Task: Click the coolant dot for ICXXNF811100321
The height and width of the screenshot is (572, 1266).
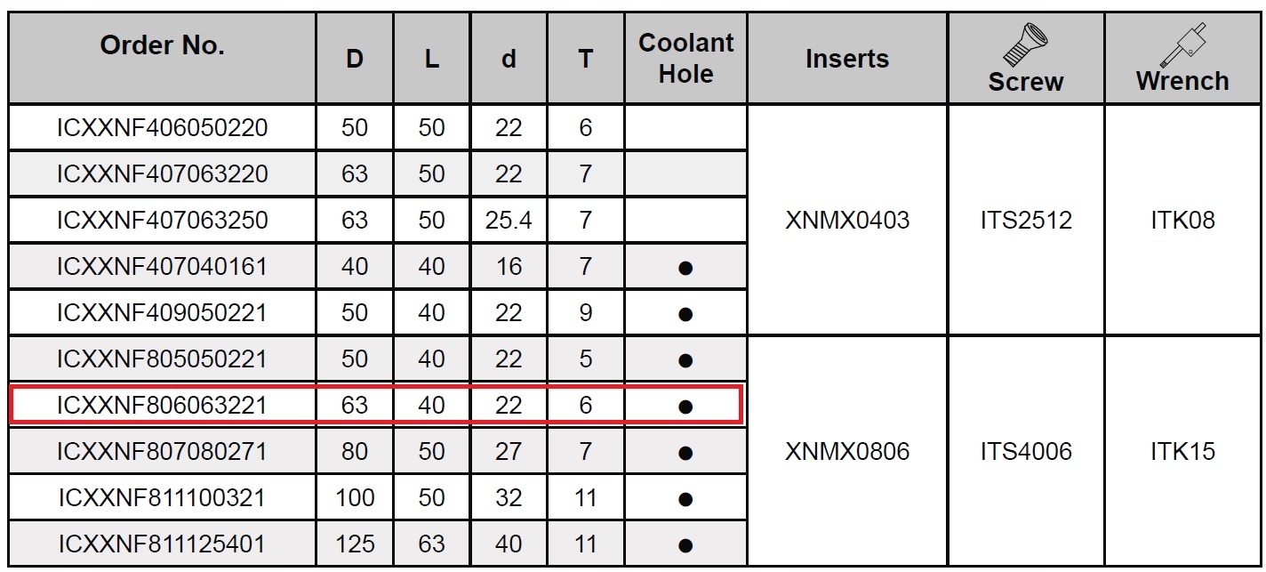Action: (685, 499)
